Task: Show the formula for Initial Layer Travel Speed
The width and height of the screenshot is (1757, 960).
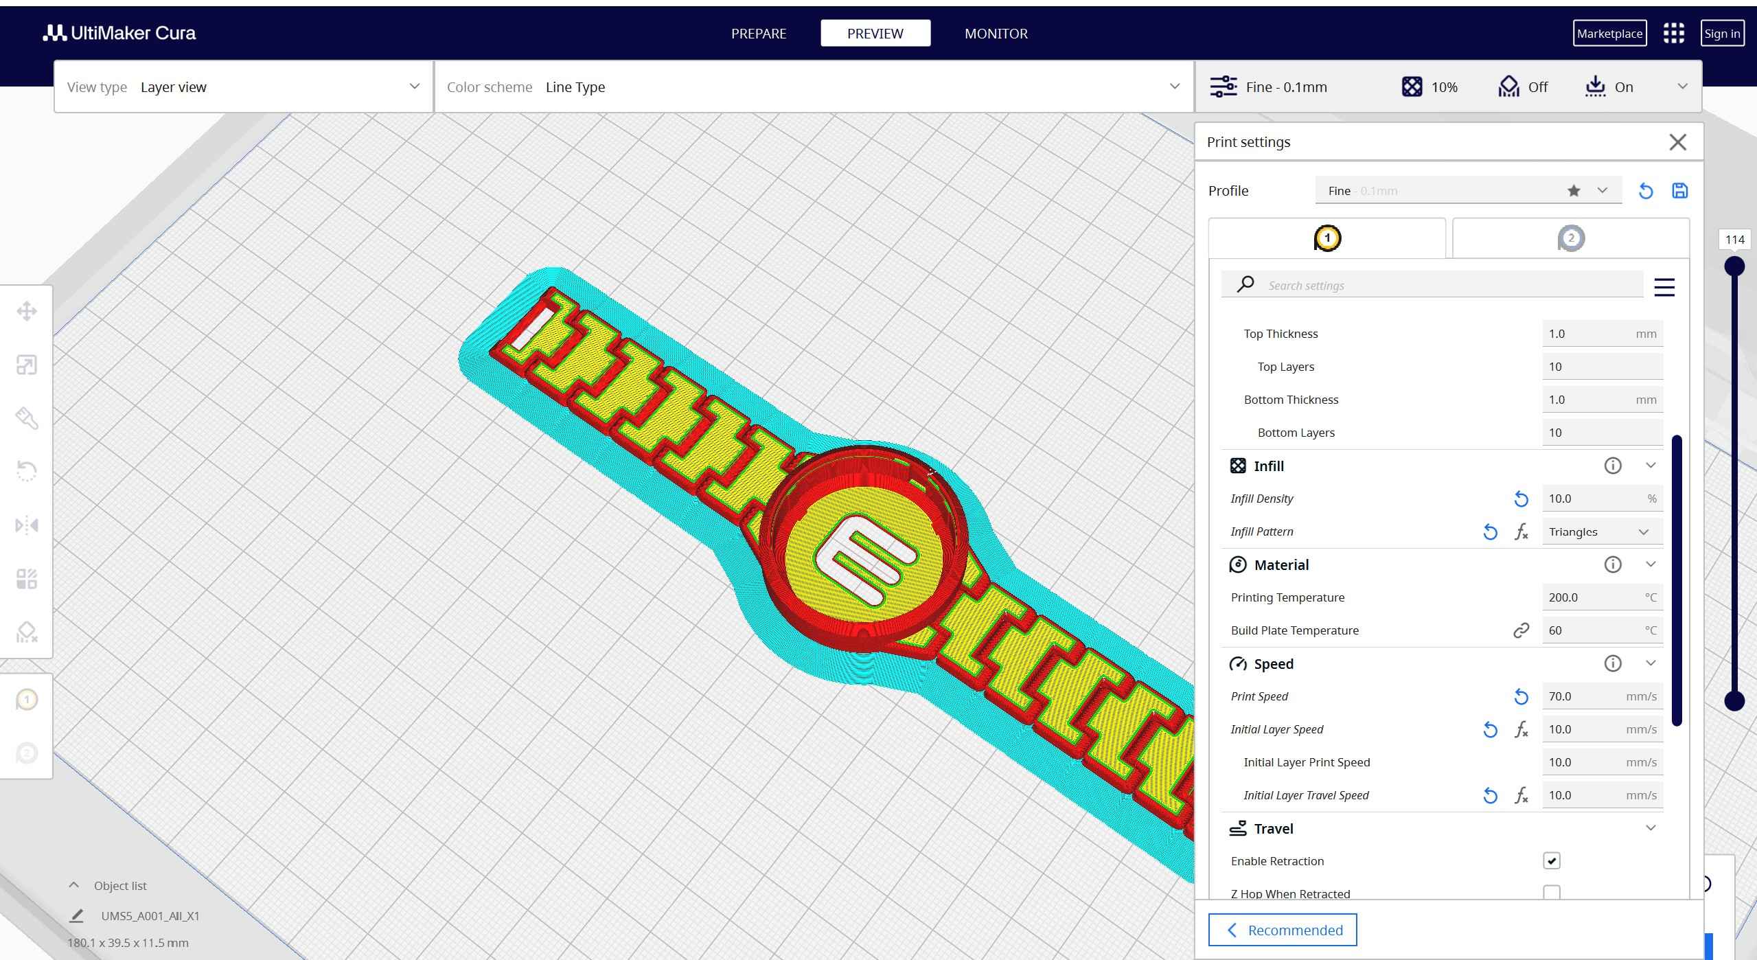Action: [1521, 796]
